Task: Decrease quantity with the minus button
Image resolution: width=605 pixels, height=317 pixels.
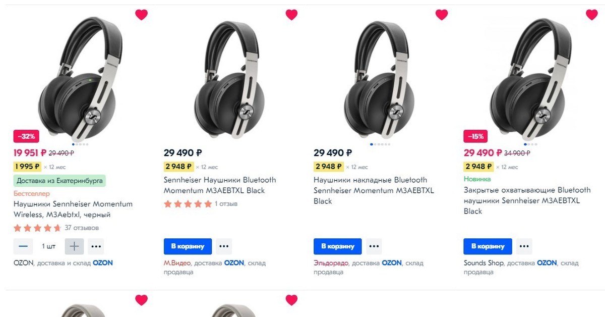Action: (23, 246)
